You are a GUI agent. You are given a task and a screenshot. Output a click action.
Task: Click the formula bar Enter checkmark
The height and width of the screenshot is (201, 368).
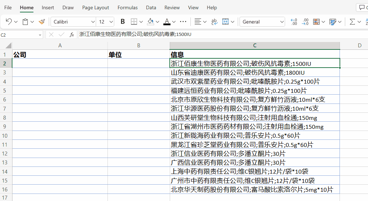click(x=62, y=35)
